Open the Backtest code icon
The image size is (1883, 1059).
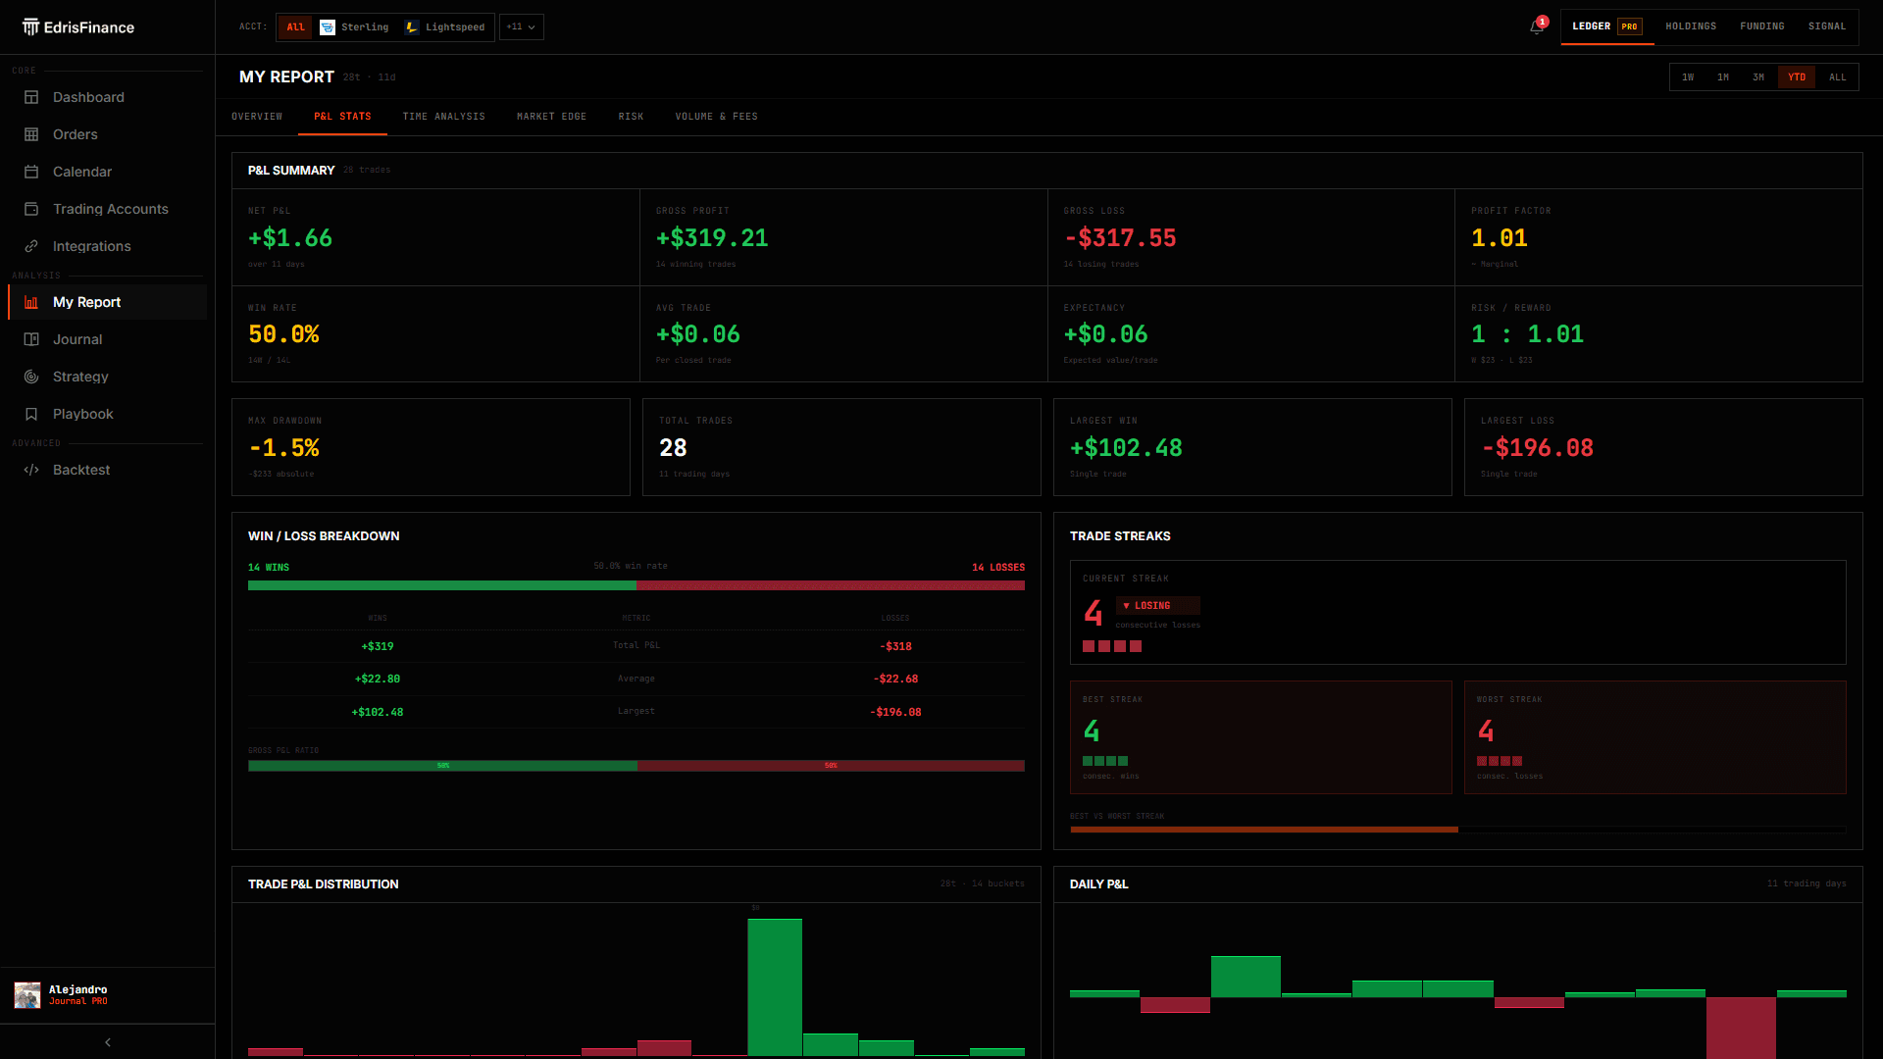tap(31, 470)
